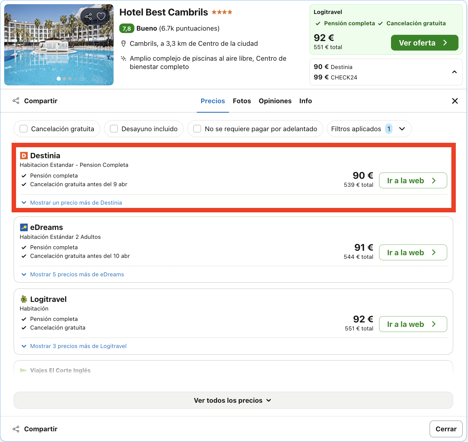Expand Ver todos los precios

233,400
